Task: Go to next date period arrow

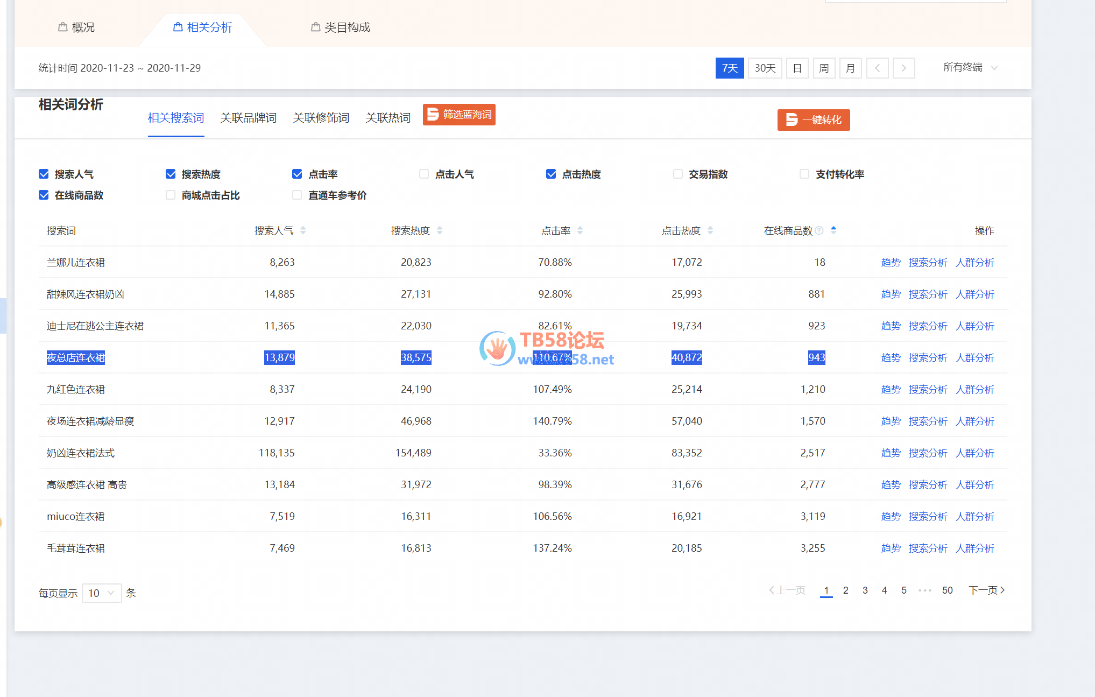Action: [x=904, y=68]
